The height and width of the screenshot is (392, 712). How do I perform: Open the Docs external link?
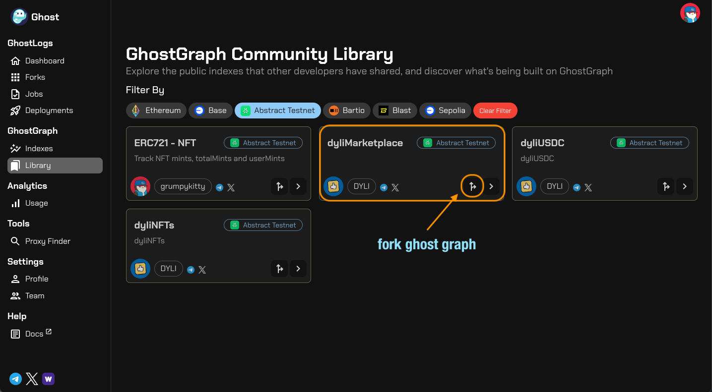[35, 334]
